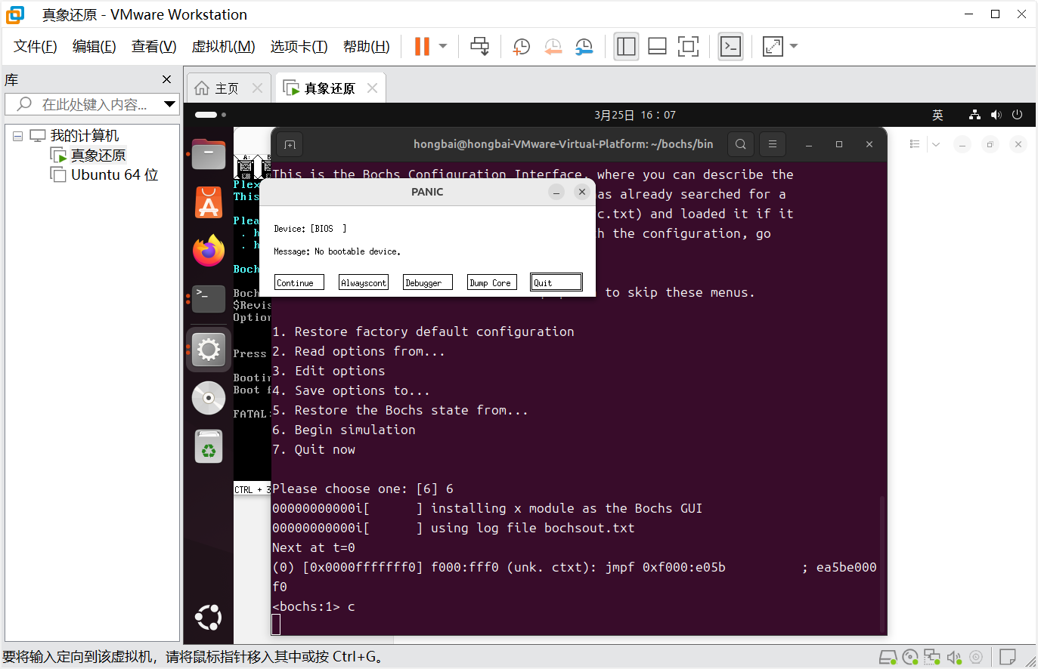The image size is (1038, 669).
Task: Enter full screen mode
Action: click(x=688, y=46)
